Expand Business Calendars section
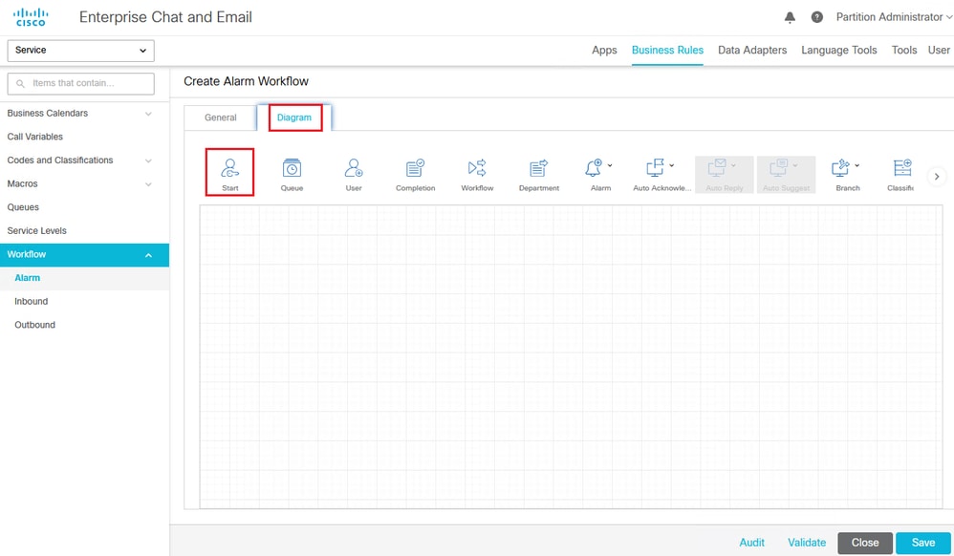Viewport: 954px width, 556px height. point(148,114)
